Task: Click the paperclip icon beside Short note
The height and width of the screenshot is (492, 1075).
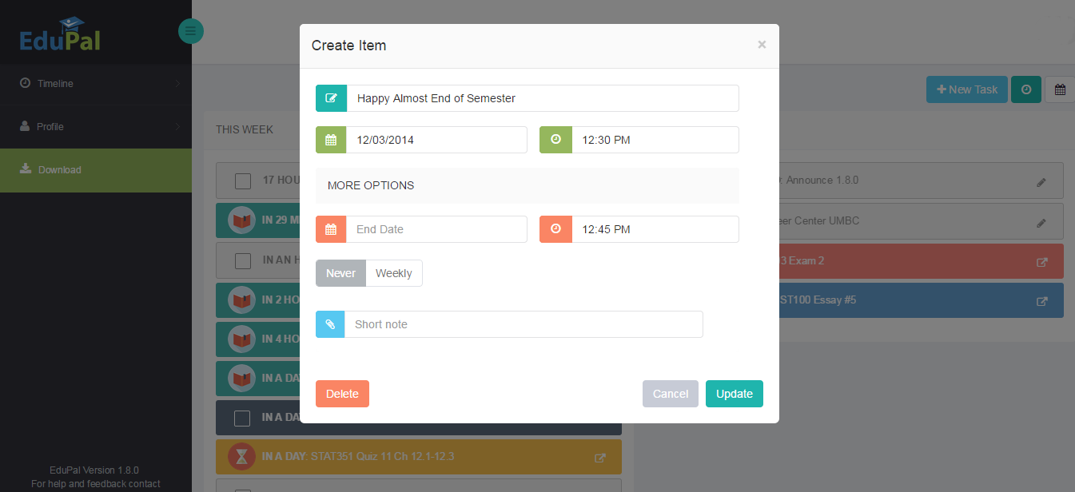Action: pyautogui.click(x=330, y=324)
